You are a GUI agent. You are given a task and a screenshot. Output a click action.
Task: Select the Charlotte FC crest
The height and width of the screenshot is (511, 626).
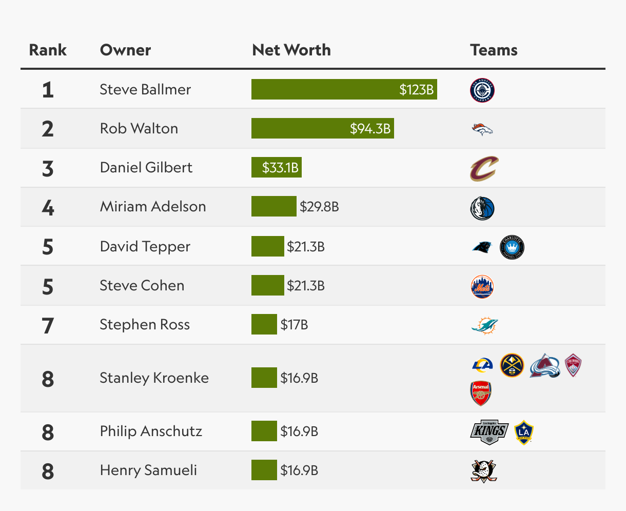512,247
